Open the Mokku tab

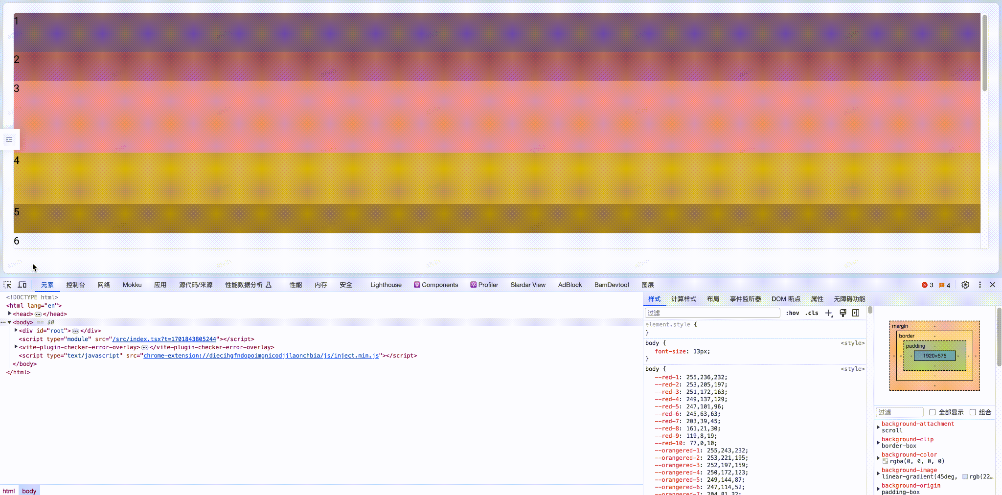[132, 285]
